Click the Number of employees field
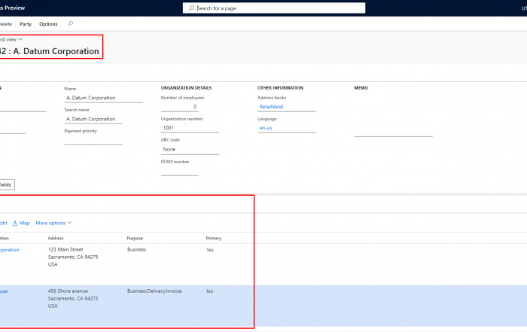The width and height of the screenshot is (527, 332). pyautogui.click(x=179, y=107)
